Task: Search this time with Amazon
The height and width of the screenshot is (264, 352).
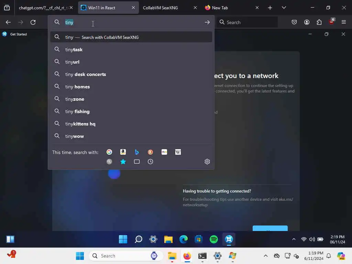Action: (123, 152)
